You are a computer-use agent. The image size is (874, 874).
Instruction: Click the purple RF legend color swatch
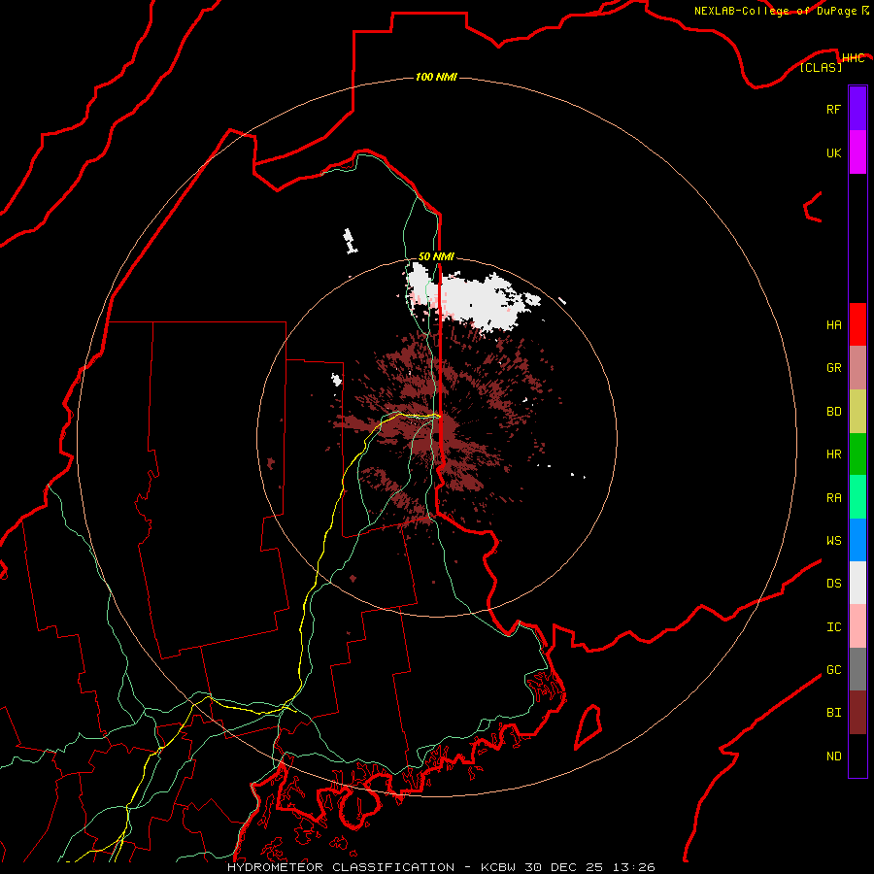(x=857, y=109)
